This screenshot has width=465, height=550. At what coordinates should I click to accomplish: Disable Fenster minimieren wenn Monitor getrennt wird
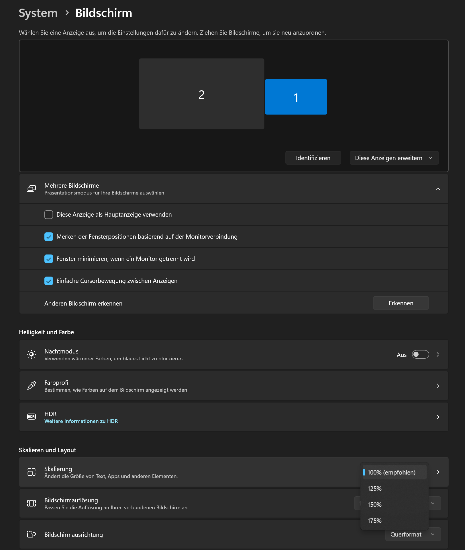[49, 259]
